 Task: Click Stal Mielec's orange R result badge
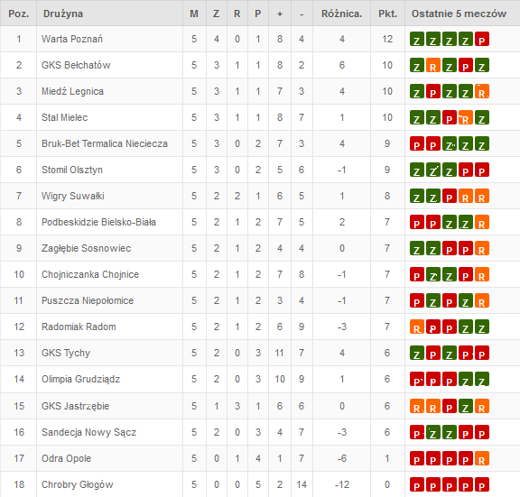466,117
